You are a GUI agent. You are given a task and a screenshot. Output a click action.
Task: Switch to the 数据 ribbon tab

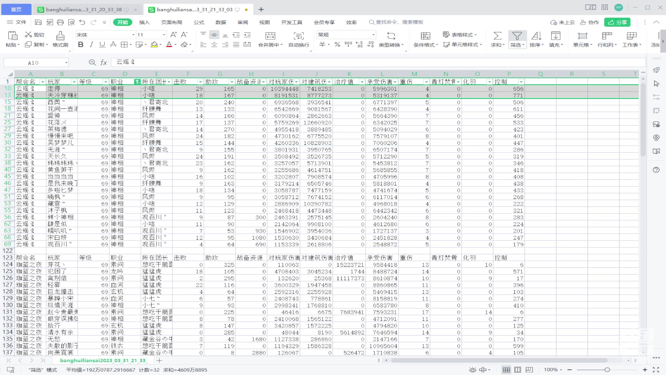click(x=221, y=22)
